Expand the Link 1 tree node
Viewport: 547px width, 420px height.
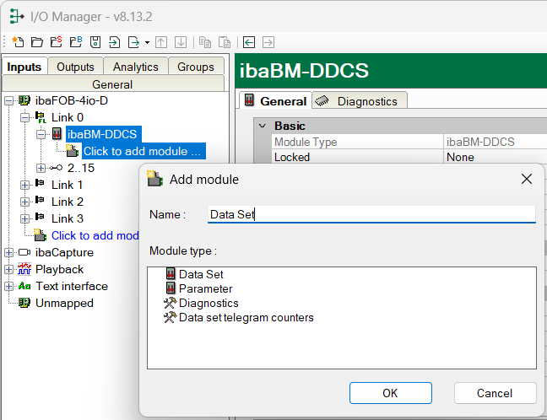click(24, 185)
